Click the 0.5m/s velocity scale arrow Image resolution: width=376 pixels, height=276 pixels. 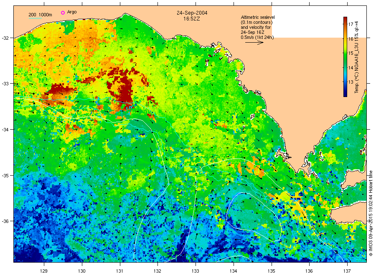click(254, 43)
